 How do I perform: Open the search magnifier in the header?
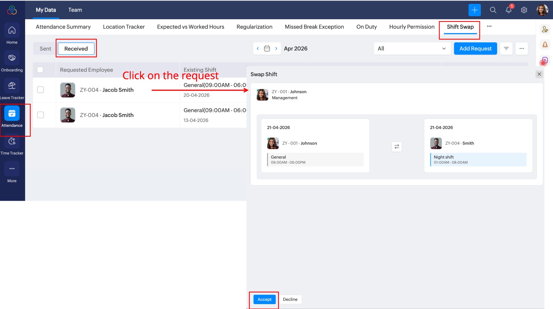coord(493,10)
